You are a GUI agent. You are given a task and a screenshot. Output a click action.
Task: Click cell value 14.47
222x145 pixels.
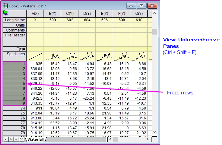104,74
